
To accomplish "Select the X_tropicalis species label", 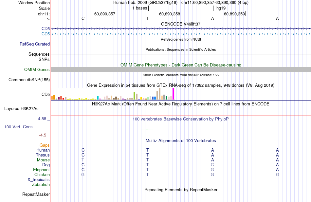I will 39,180.
